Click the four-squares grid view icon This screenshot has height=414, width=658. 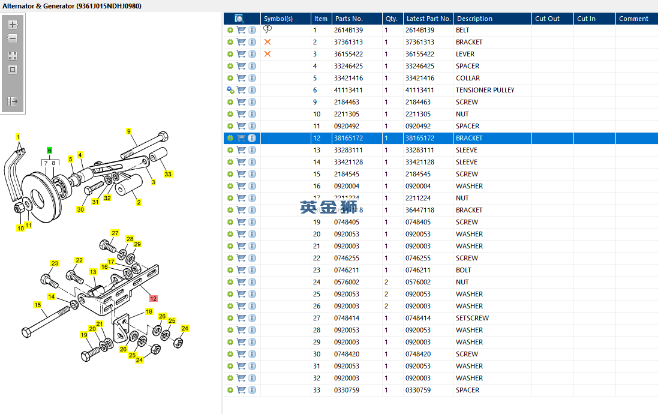coord(13,56)
